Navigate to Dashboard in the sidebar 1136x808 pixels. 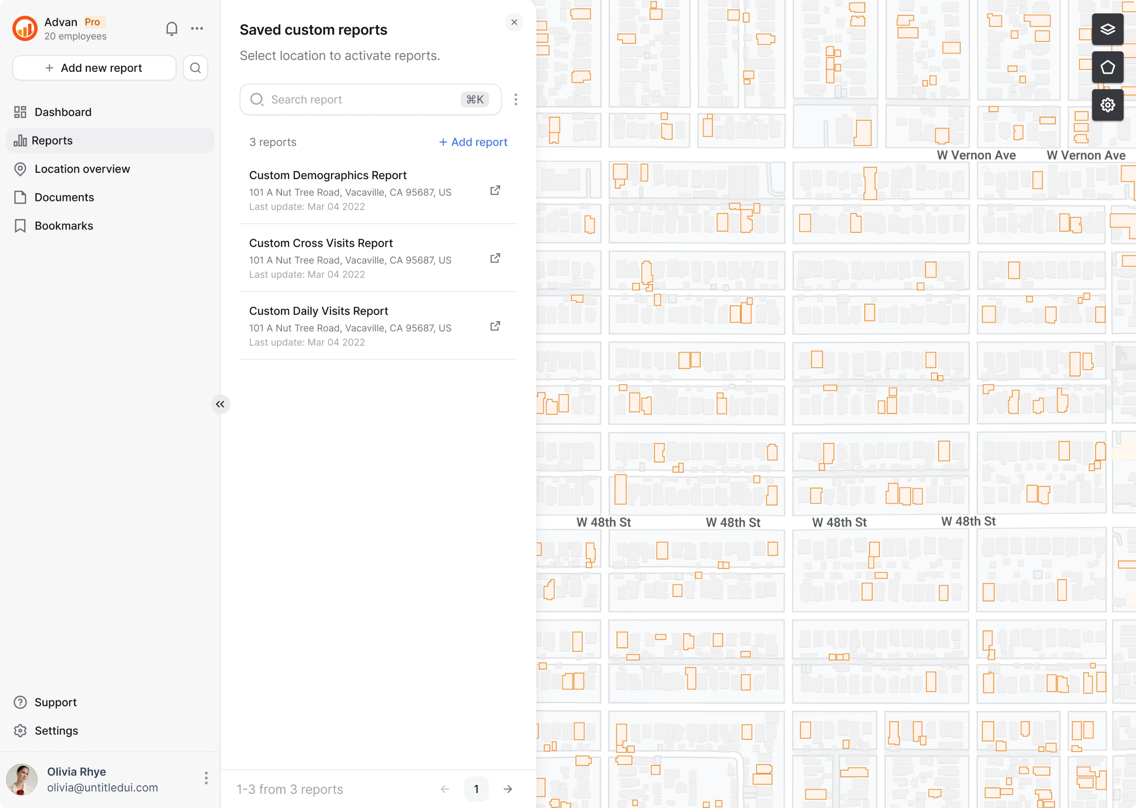click(63, 112)
